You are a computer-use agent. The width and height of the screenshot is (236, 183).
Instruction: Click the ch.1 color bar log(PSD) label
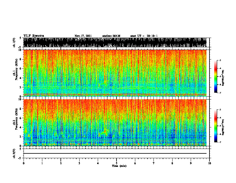click(223, 78)
